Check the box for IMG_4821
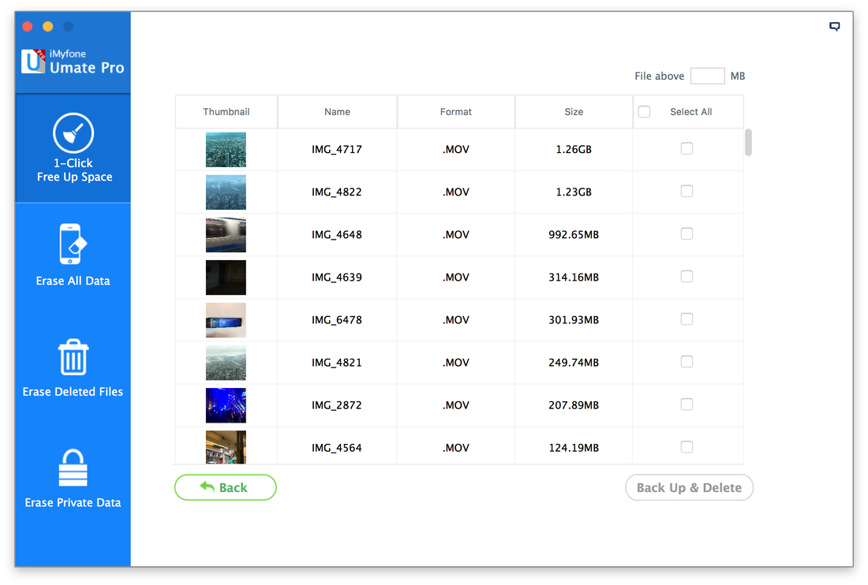 687,362
